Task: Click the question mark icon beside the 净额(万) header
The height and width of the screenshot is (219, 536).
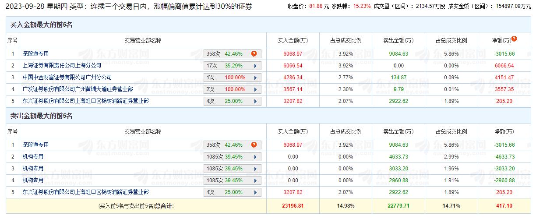Action: tap(514, 39)
